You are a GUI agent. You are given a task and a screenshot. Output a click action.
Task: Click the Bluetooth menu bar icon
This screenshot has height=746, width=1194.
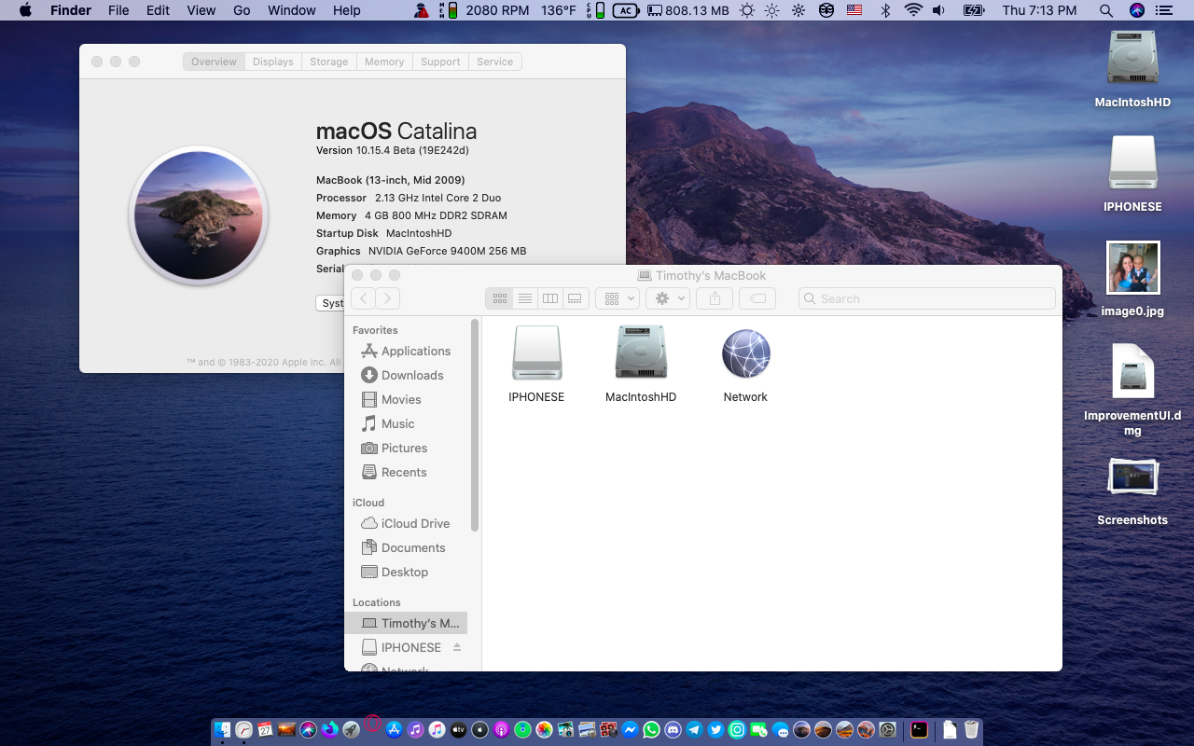pyautogui.click(x=885, y=10)
